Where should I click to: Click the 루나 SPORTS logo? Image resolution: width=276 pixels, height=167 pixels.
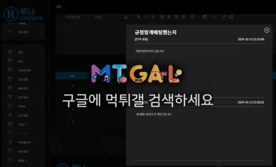[x=23, y=14]
